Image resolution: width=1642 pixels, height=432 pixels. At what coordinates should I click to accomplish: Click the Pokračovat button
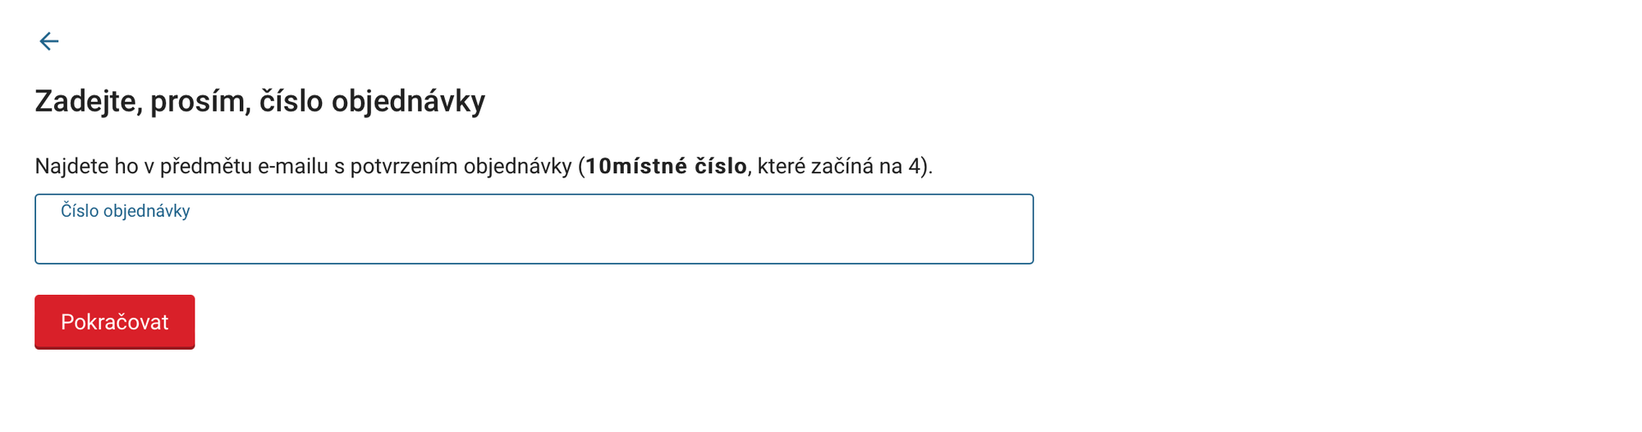[x=114, y=322]
